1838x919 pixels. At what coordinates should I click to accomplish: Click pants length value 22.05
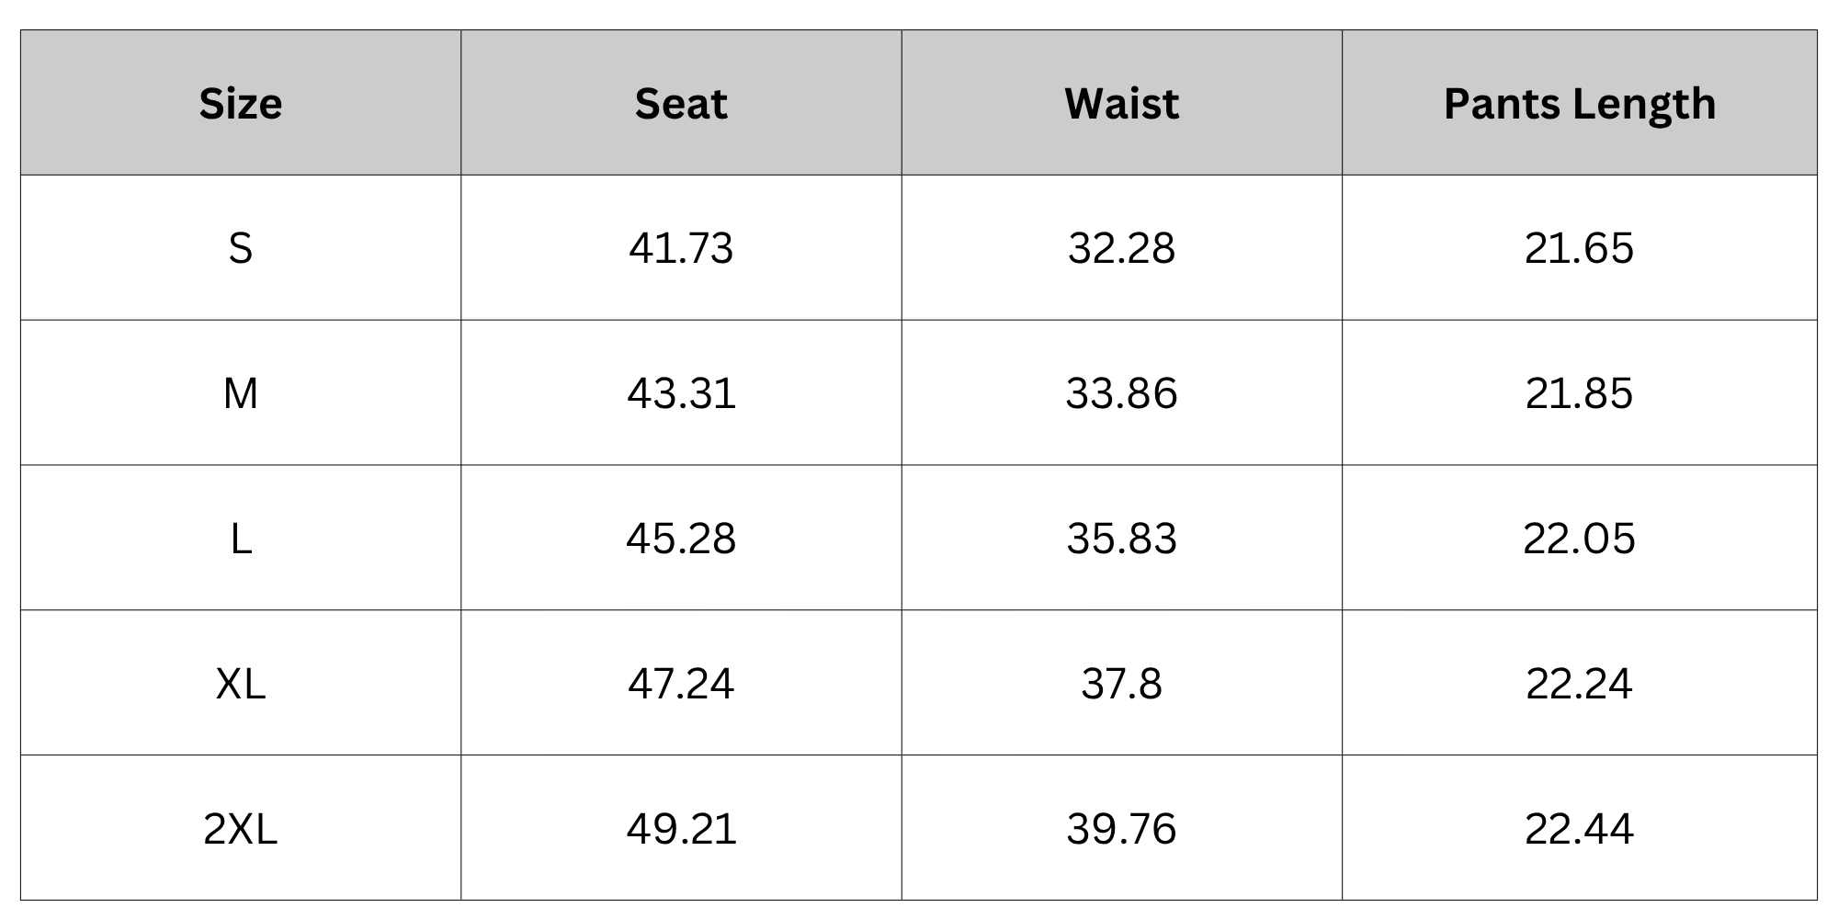point(1580,539)
